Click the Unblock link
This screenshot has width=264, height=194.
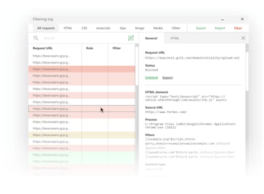tap(151, 78)
